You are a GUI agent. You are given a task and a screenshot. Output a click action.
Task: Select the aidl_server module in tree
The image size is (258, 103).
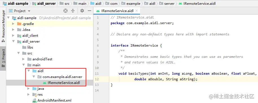point(31,41)
